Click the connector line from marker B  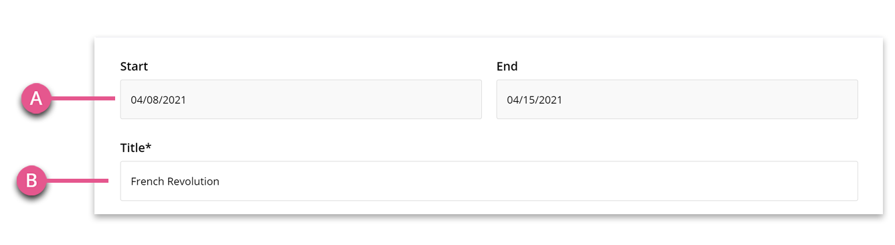tap(76, 181)
